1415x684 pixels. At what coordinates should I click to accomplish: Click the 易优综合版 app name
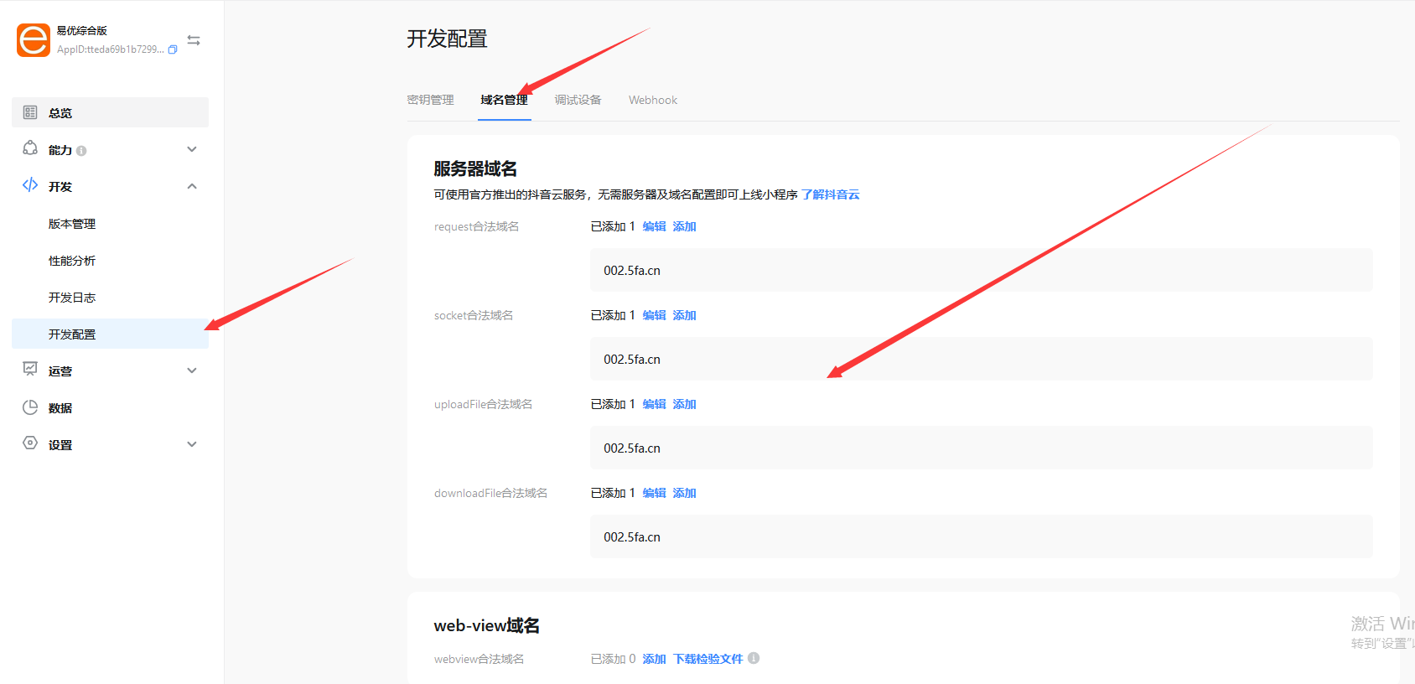click(82, 30)
